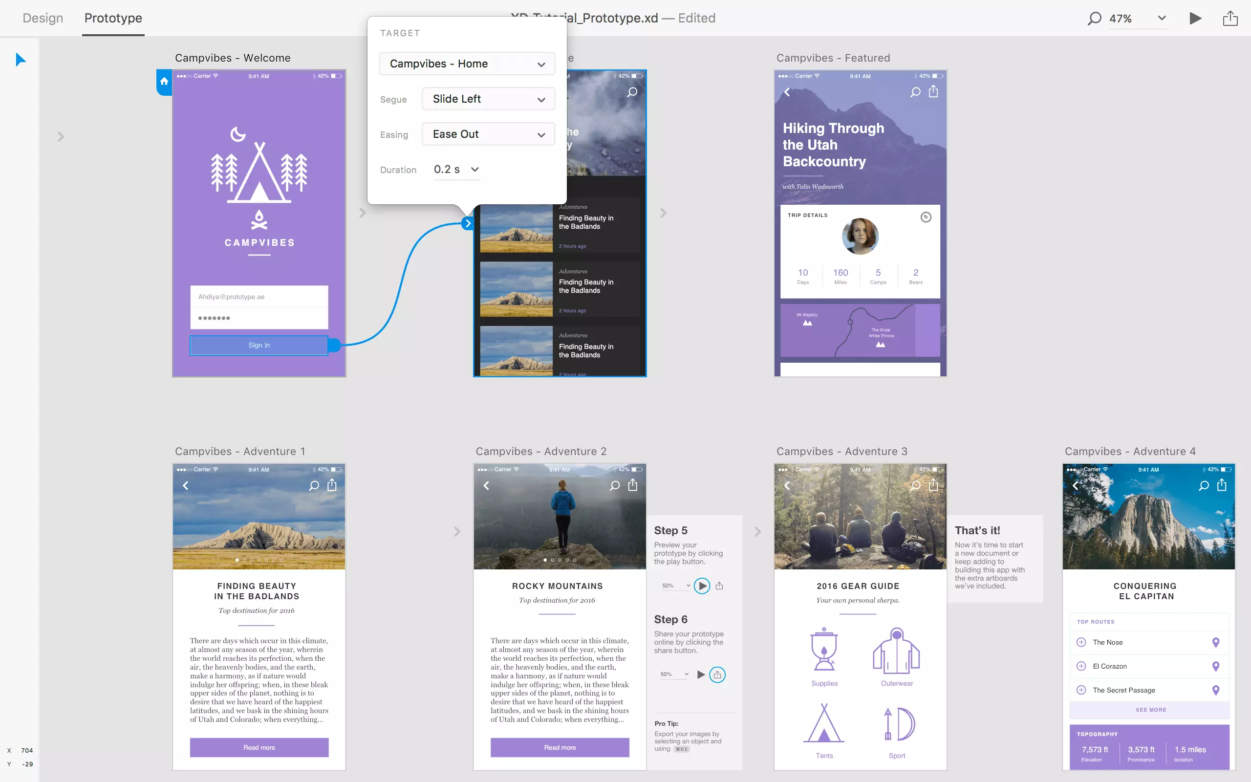Image resolution: width=1251 pixels, height=782 pixels.
Task: Click Sign In button on Welcome screen
Action: tap(259, 345)
